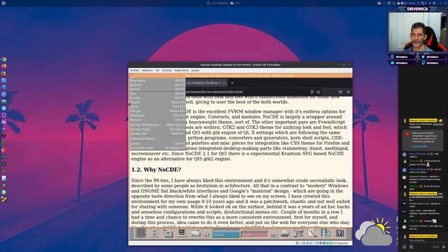
Task: Open the Archivo menu in VirtualBox
Action: click(x=134, y=70)
